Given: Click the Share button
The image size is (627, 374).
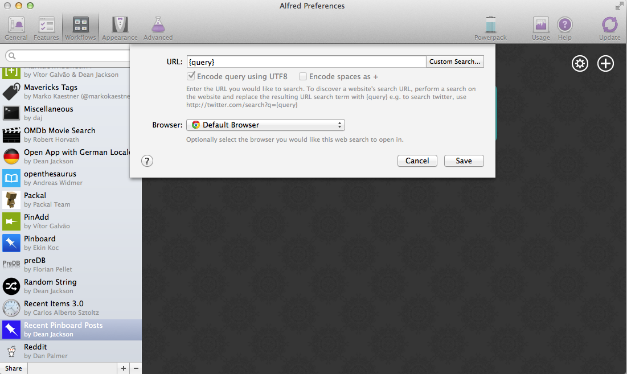Looking at the screenshot, I should pyautogui.click(x=14, y=368).
